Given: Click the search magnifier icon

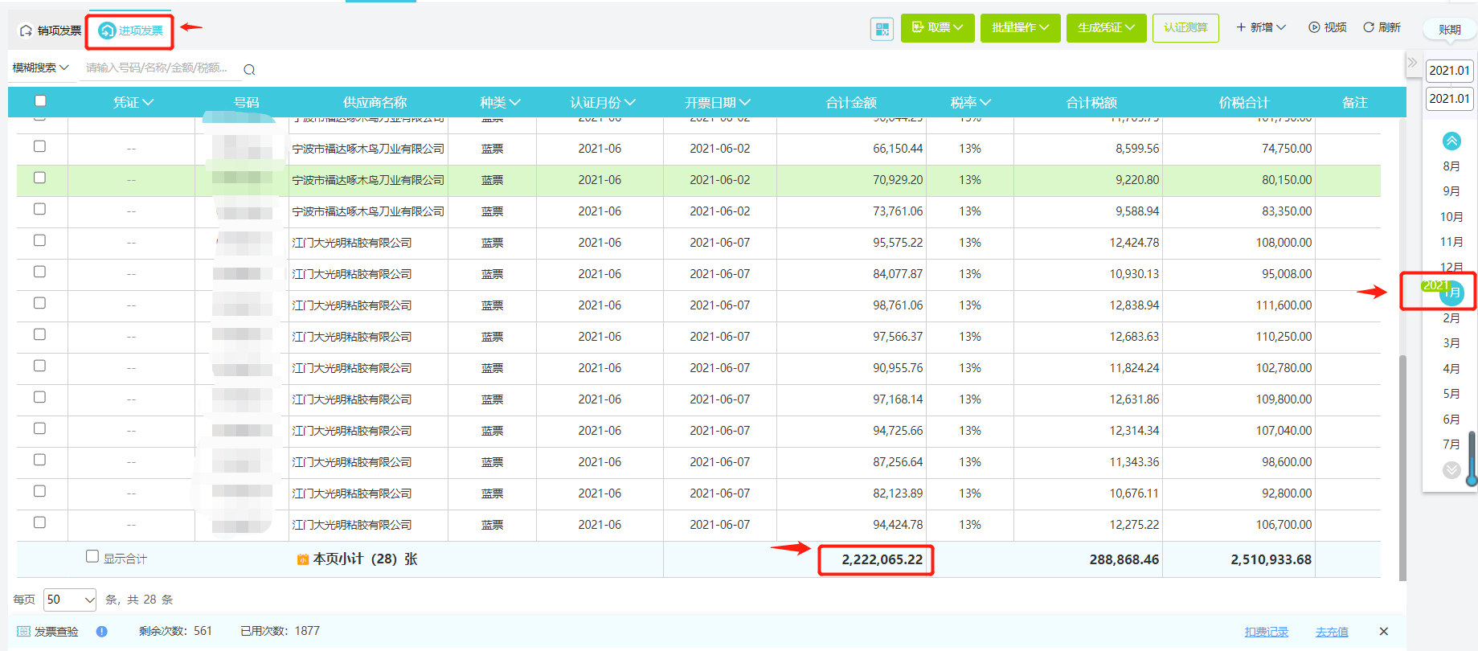Looking at the screenshot, I should 249,70.
